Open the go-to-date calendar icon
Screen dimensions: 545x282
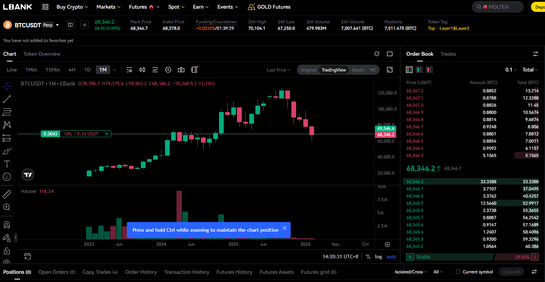(x=27, y=256)
